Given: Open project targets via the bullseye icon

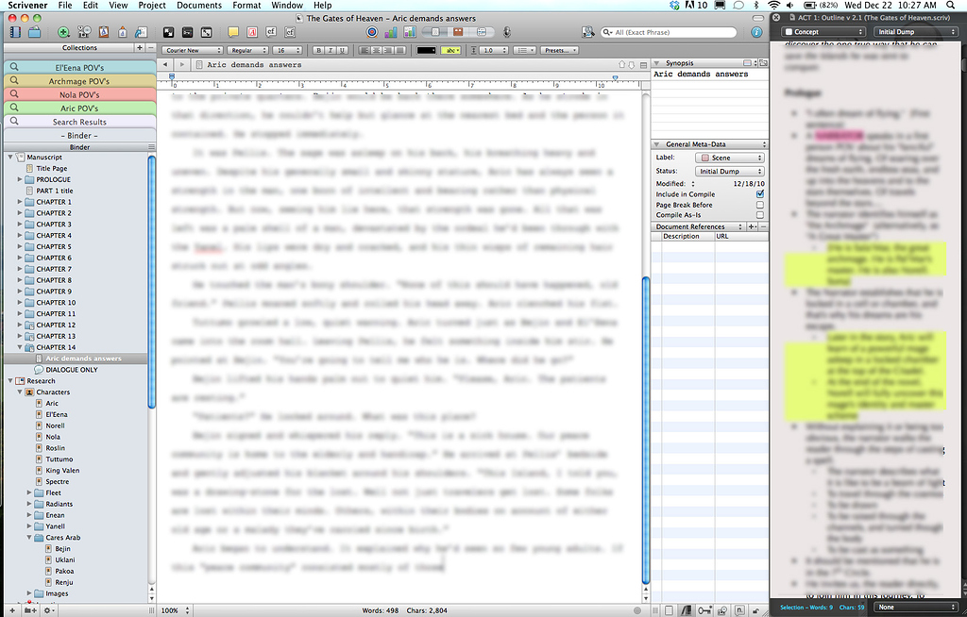Looking at the screenshot, I should pos(370,31).
